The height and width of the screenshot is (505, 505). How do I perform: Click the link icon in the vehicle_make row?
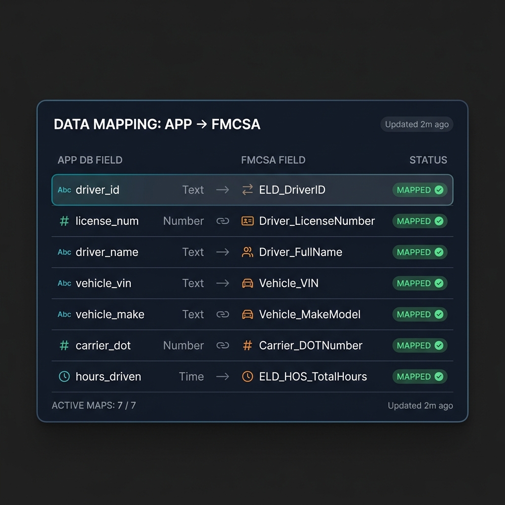tap(222, 314)
